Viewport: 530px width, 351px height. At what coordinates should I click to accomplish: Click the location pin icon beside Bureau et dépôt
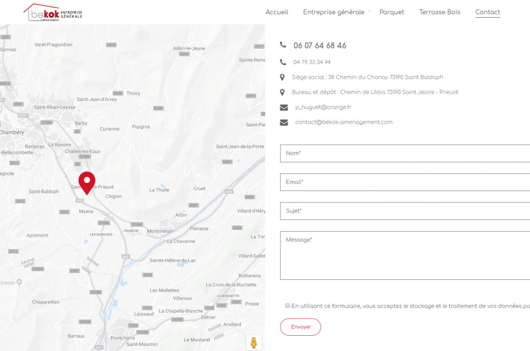pyautogui.click(x=282, y=92)
